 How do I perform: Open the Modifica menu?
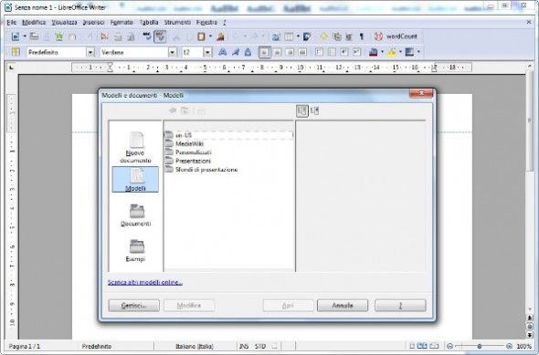point(34,22)
